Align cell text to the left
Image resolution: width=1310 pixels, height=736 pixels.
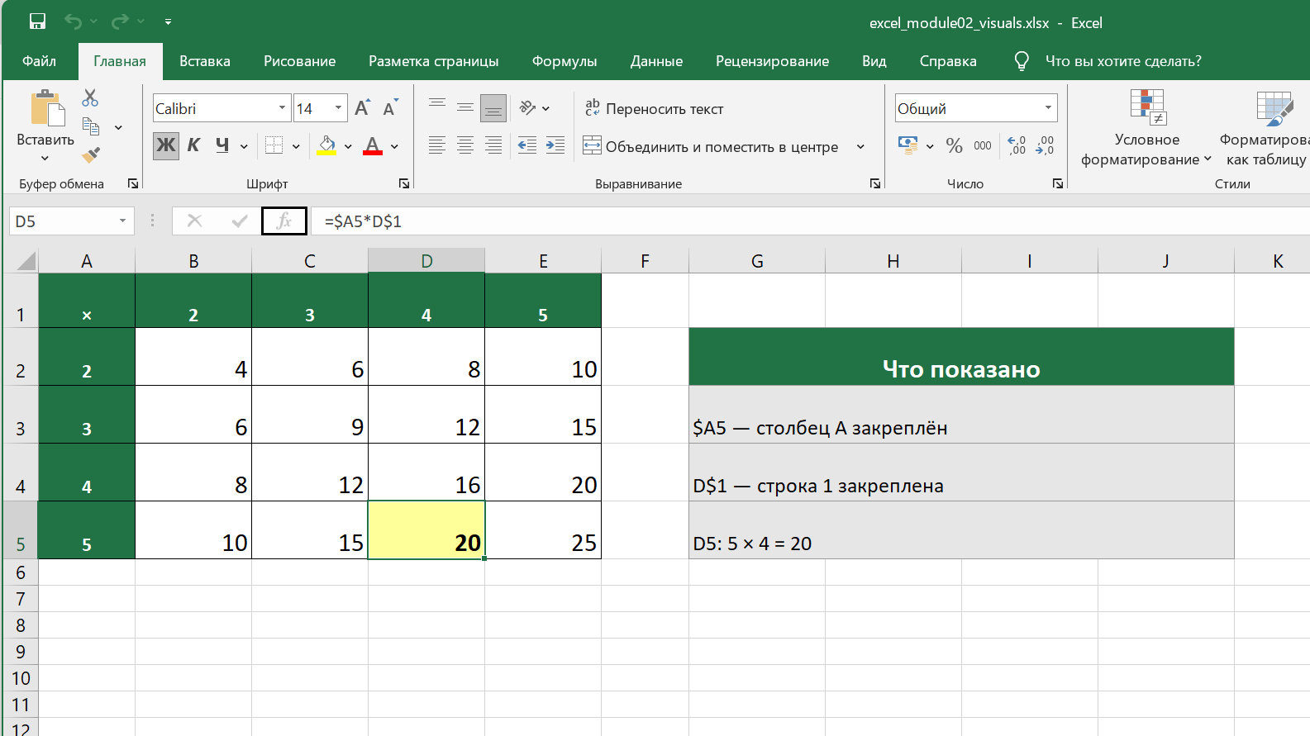pos(437,145)
